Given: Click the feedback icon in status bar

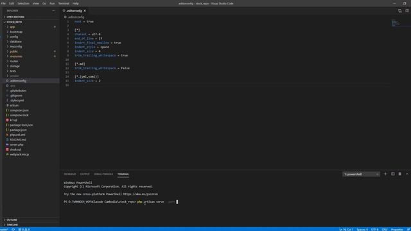Looking at the screenshot, I should [408, 229].
